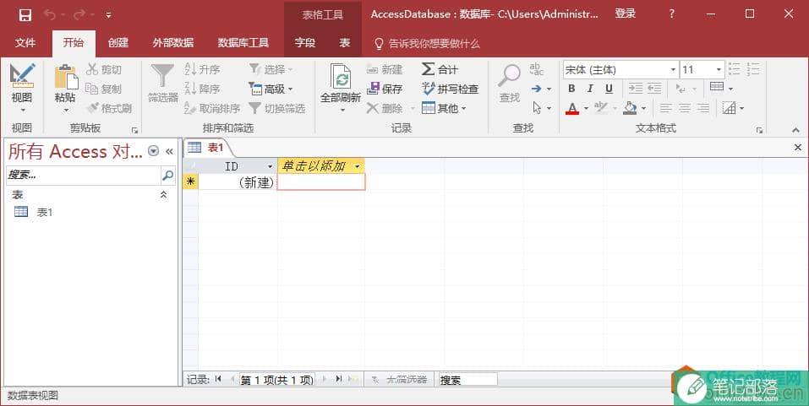Viewport: 809px width, 406px height.
Task: Open the 宋体 (主体) font name combo box
Action: click(x=620, y=69)
